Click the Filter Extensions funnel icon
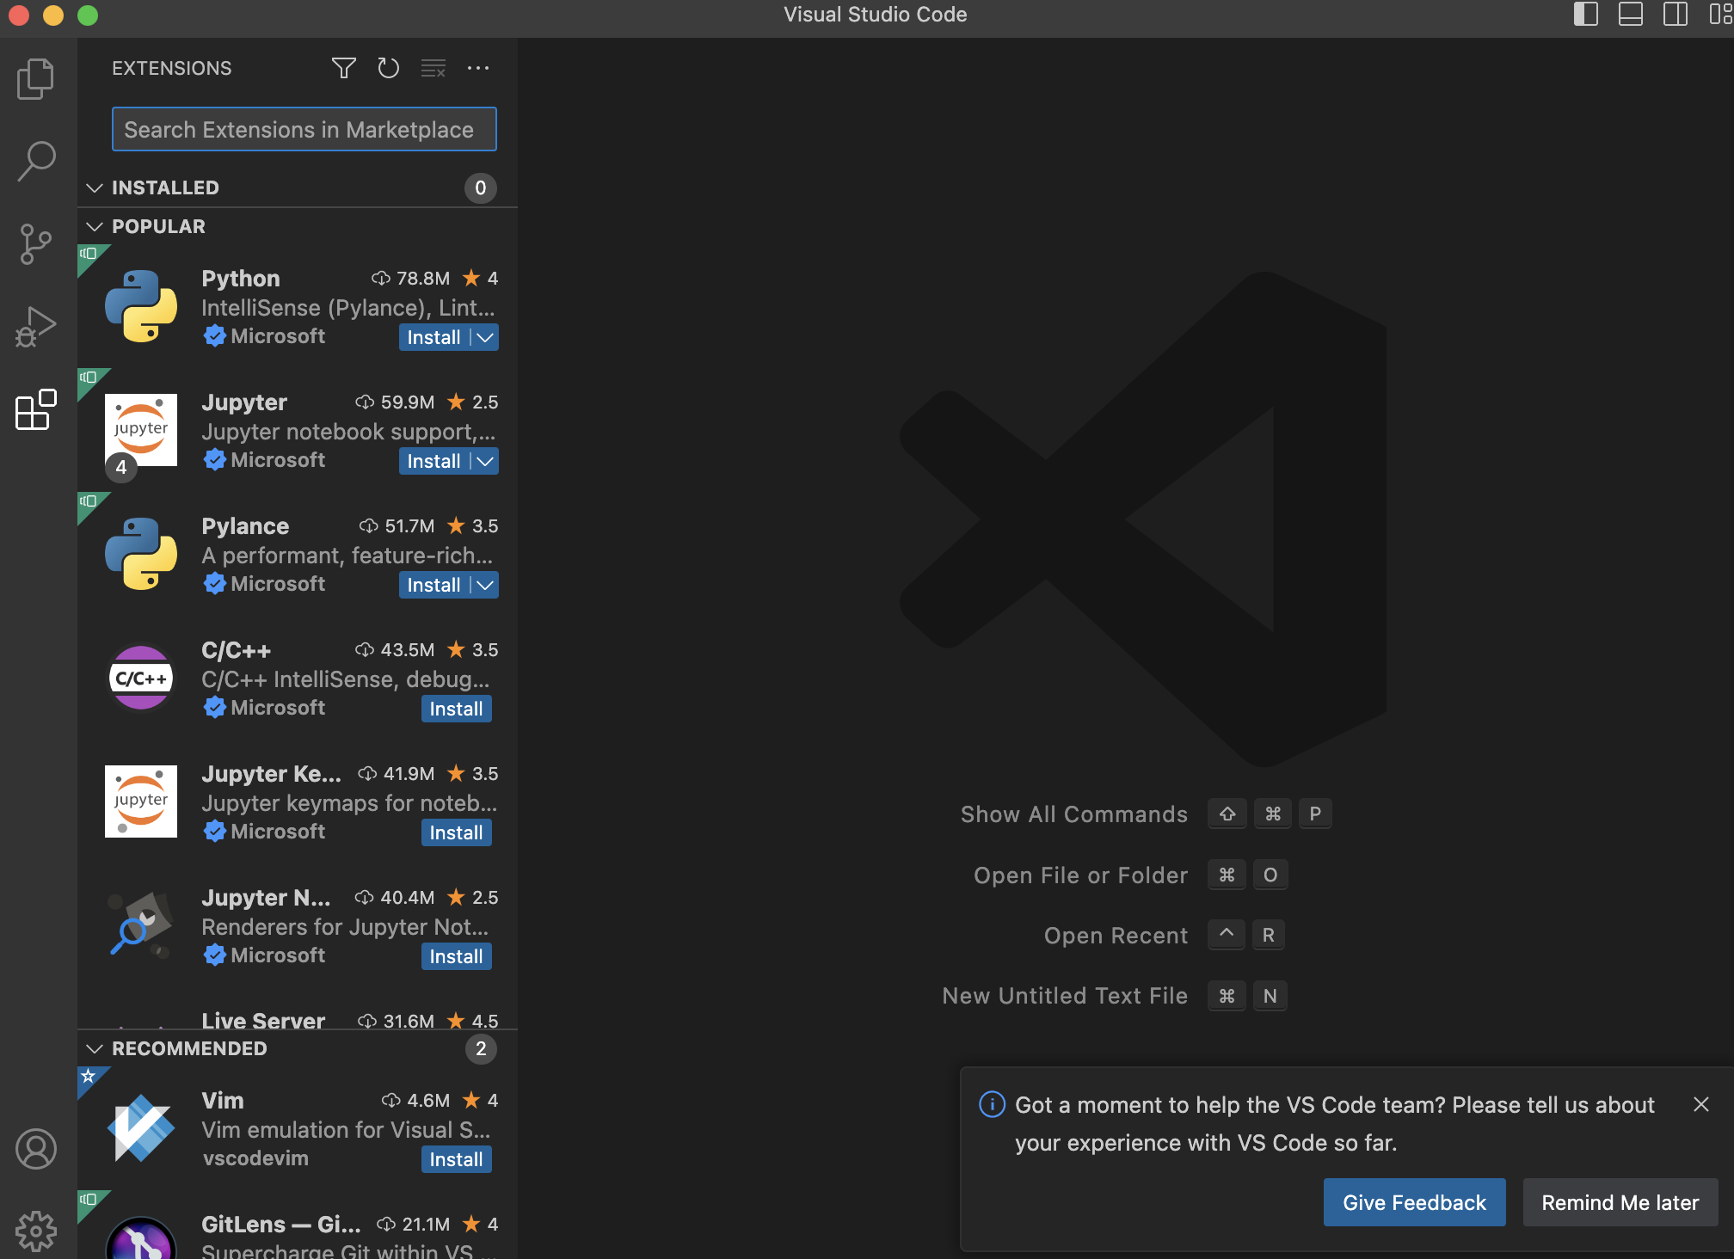The width and height of the screenshot is (1734, 1259). (x=343, y=68)
